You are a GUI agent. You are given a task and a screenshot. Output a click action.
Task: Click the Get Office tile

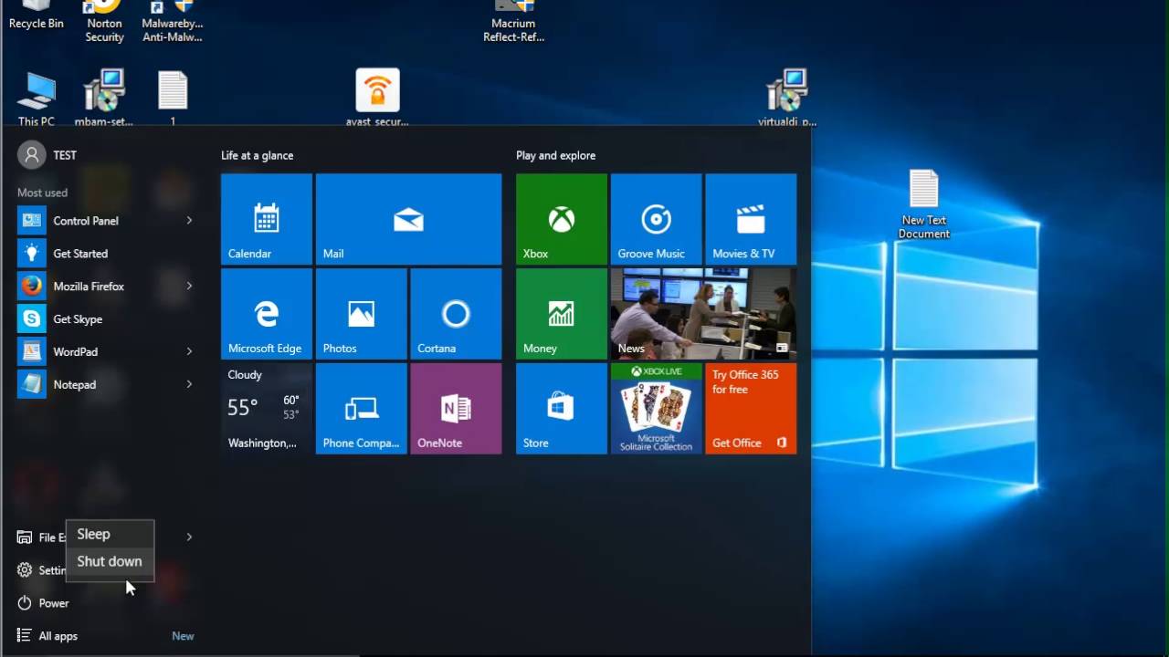click(x=751, y=409)
